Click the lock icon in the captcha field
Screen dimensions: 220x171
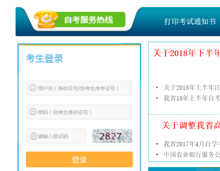pyautogui.click(x=33, y=136)
